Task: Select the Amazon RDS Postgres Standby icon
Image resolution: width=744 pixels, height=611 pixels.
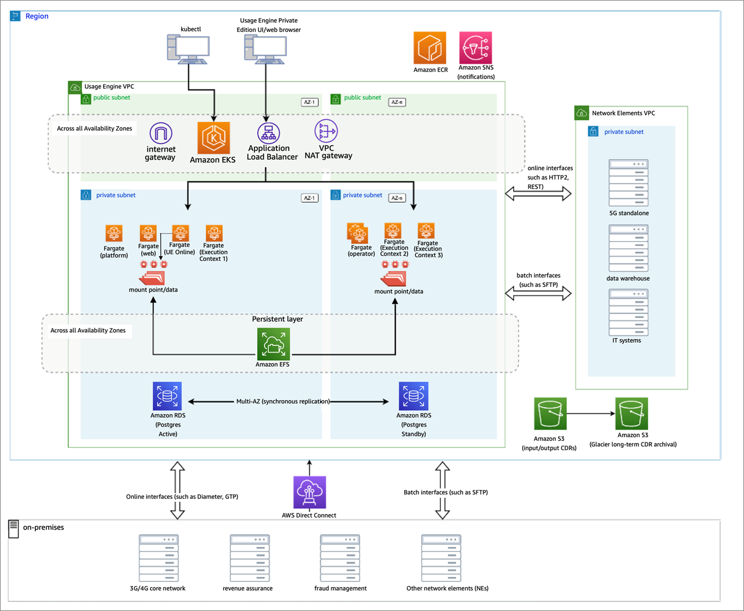Action: click(414, 396)
